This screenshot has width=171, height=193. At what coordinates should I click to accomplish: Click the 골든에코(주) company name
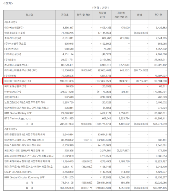(12, 97)
